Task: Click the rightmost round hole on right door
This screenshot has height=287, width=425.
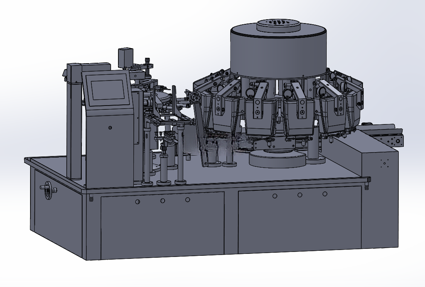Action: tap(325, 194)
